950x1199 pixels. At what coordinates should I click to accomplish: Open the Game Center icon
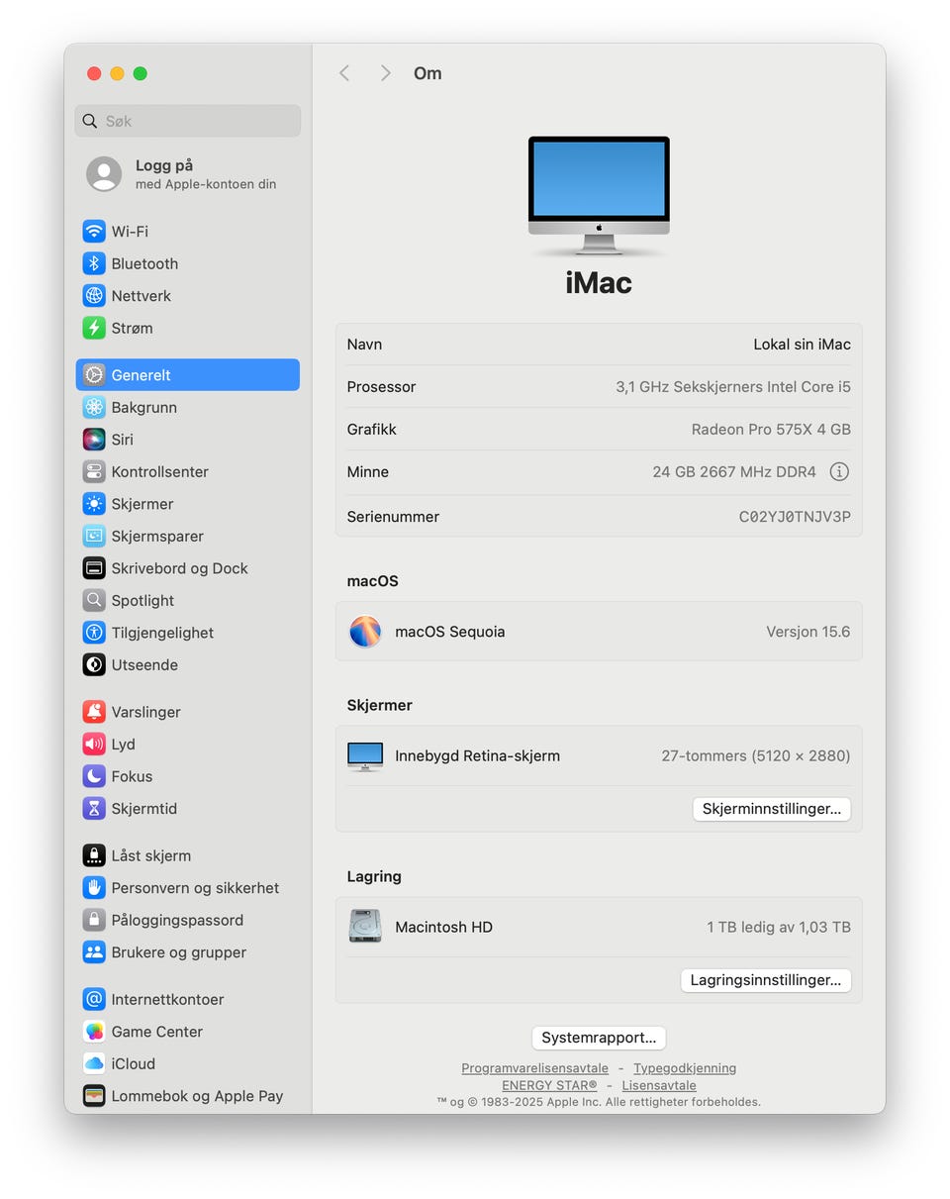[x=94, y=1032]
